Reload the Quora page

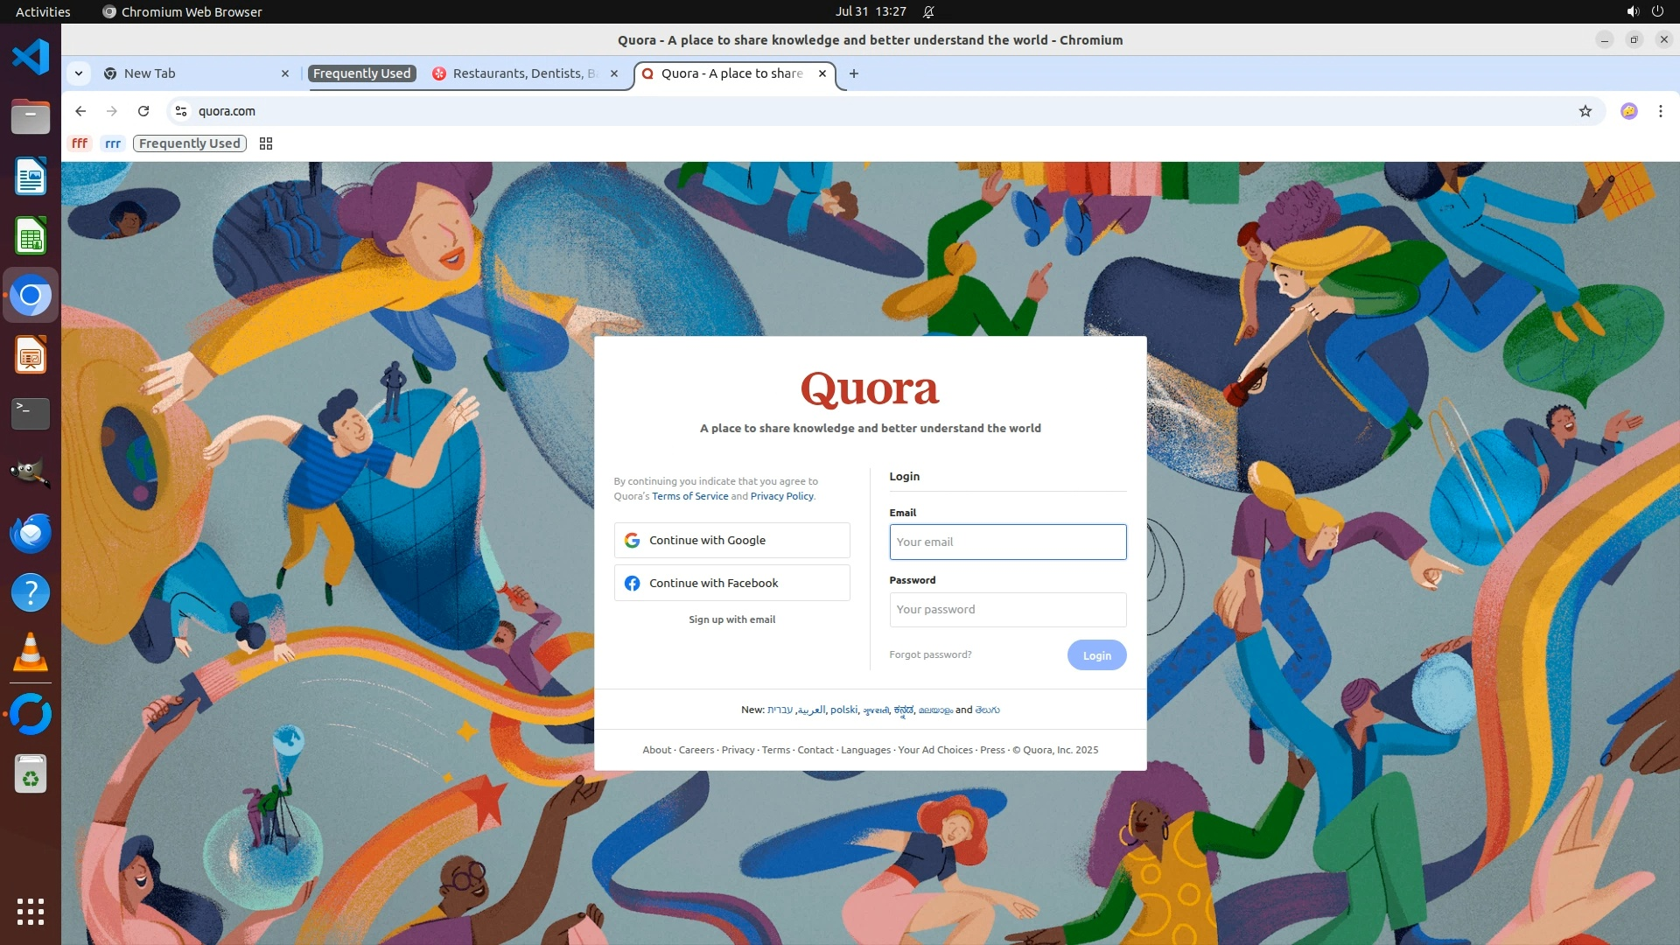coord(143,111)
